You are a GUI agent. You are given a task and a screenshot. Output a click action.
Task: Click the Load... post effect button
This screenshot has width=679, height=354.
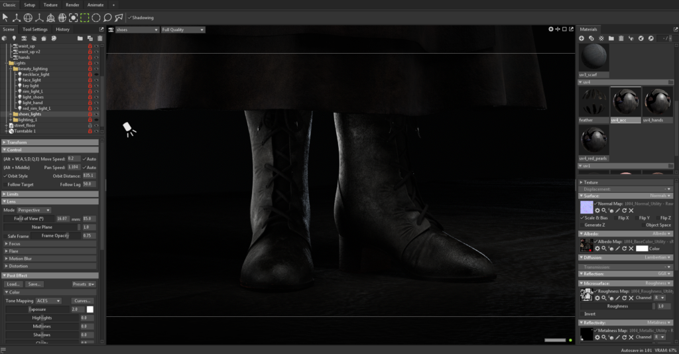click(13, 284)
